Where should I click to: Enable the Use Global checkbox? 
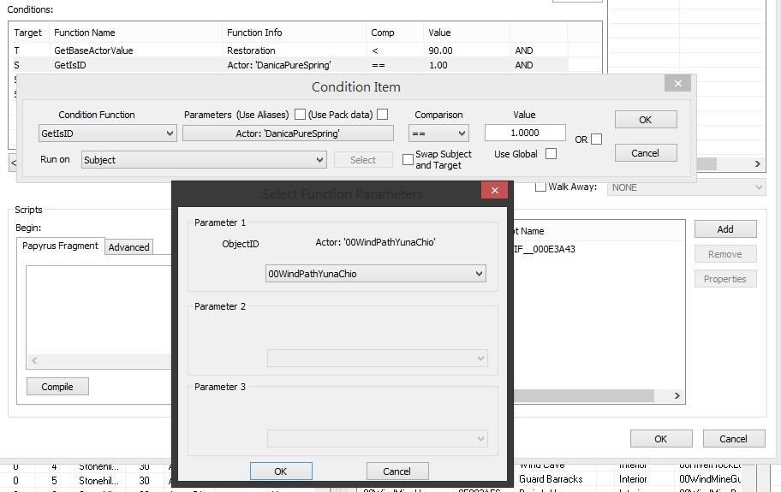coord(551,154)
